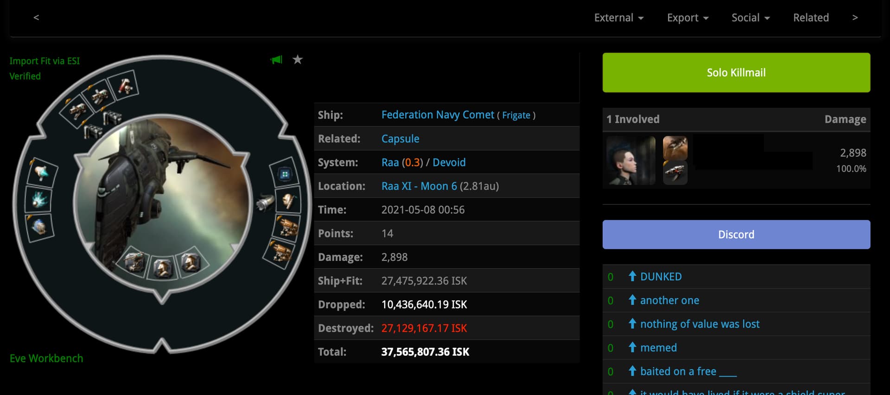Open the Federation Navy Comet ship link

pyautogui.click(x=438, y=115)
